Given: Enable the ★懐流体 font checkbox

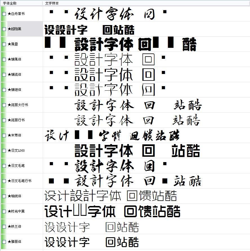Looking at the screenshot, I should 4,75.
